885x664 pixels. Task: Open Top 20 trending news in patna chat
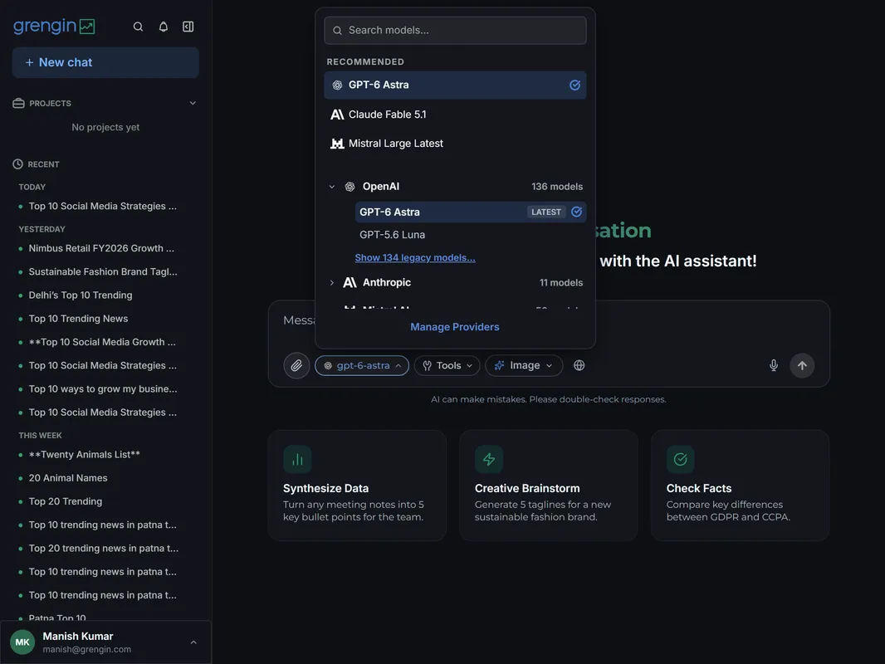tap(103, 549)
